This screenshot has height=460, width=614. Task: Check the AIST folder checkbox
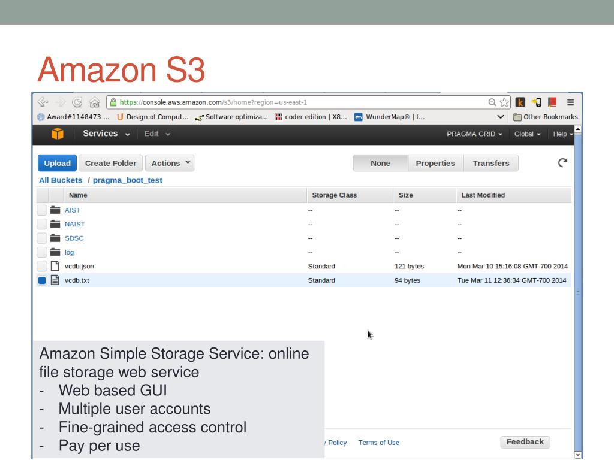pyautogui.click(x=42, y=210)
